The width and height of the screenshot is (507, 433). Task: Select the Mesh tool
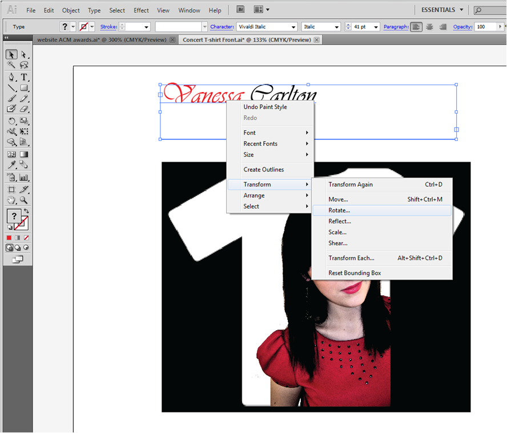coord(11,154)
